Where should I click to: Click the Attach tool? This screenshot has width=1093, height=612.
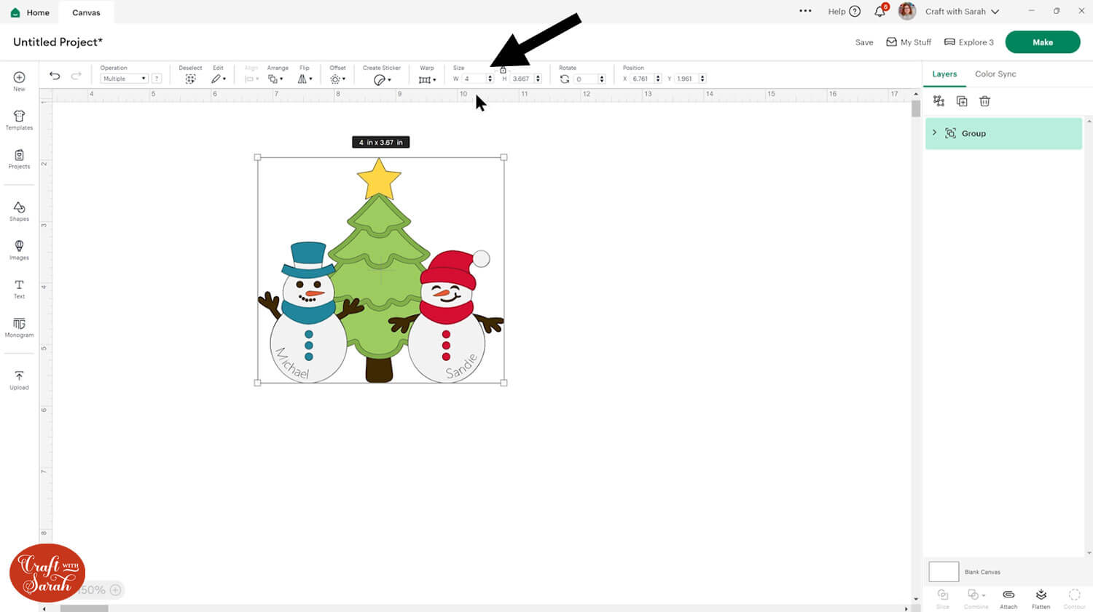[1008, 598]
